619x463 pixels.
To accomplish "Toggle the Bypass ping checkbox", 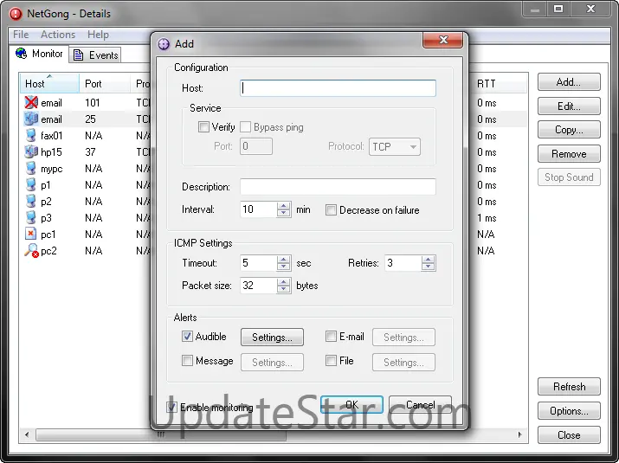I will tap(245, 127).
